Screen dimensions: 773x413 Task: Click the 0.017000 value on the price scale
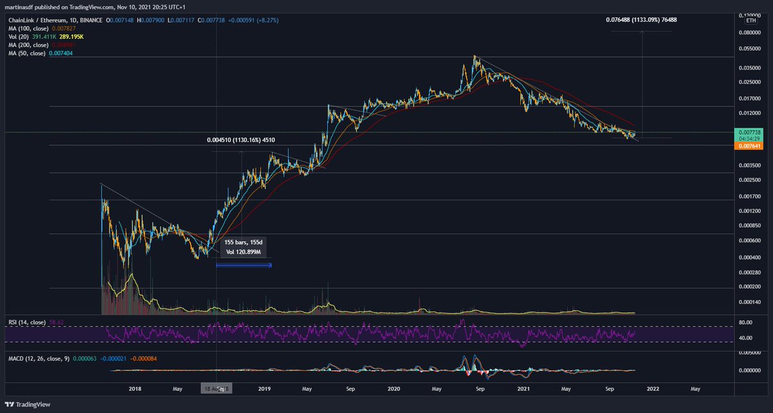[750, 99]
